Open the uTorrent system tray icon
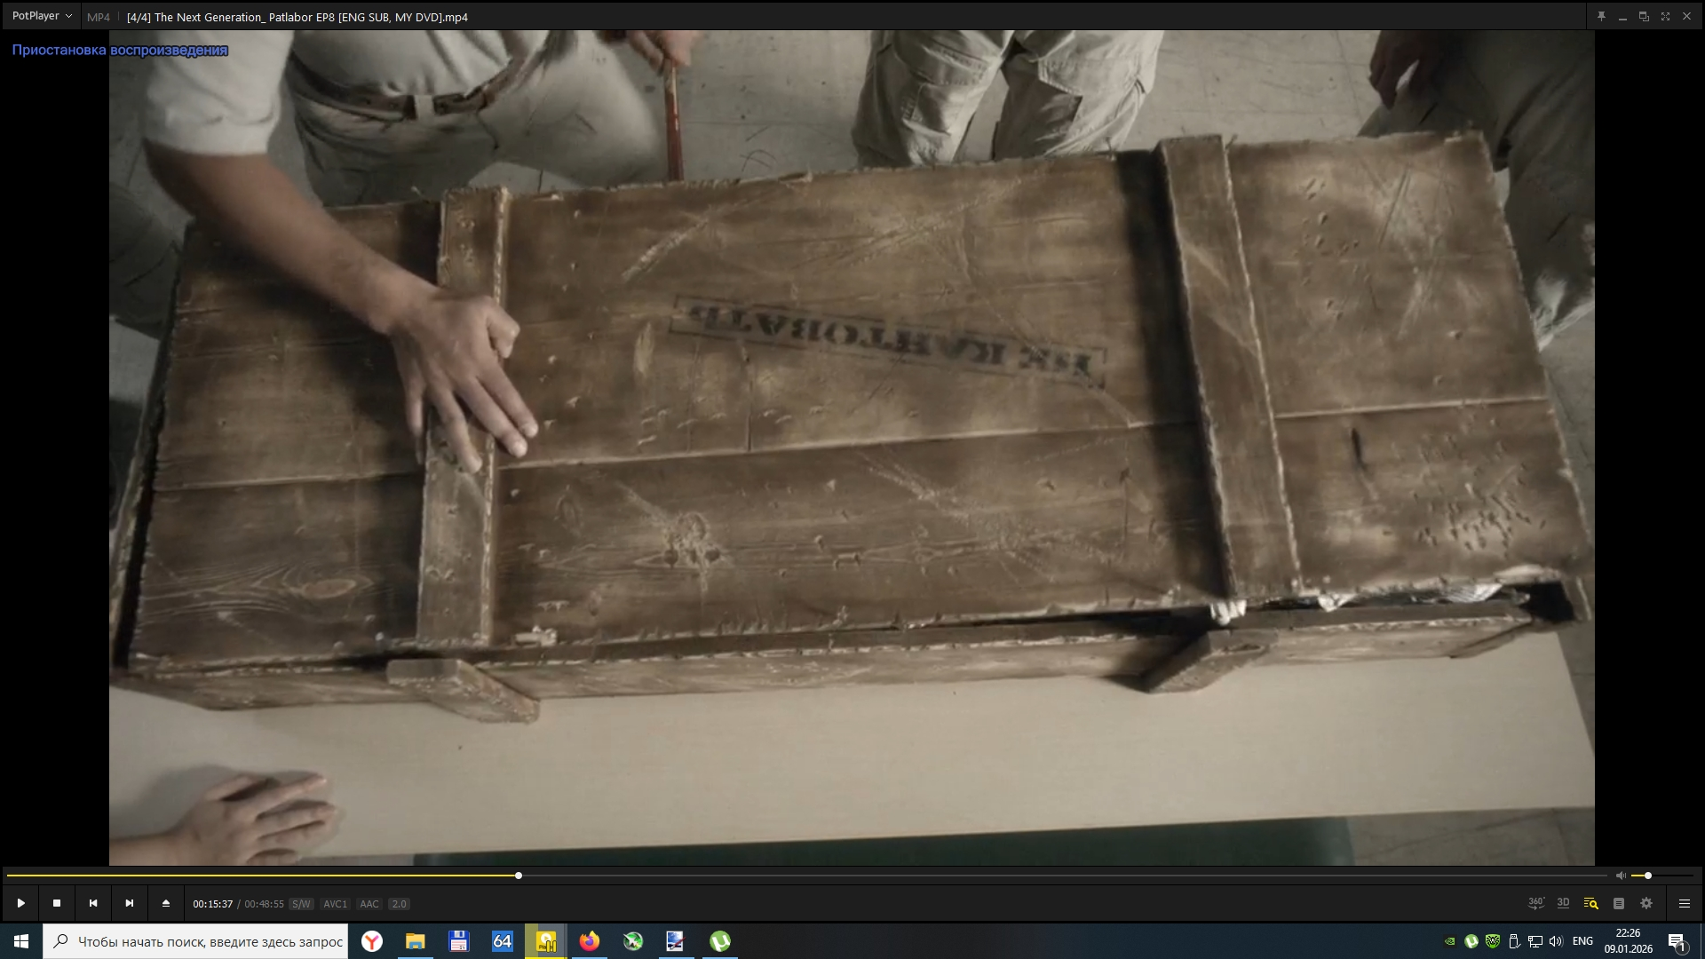This screenshot has height=959, width=1705. pos(1471,941)
